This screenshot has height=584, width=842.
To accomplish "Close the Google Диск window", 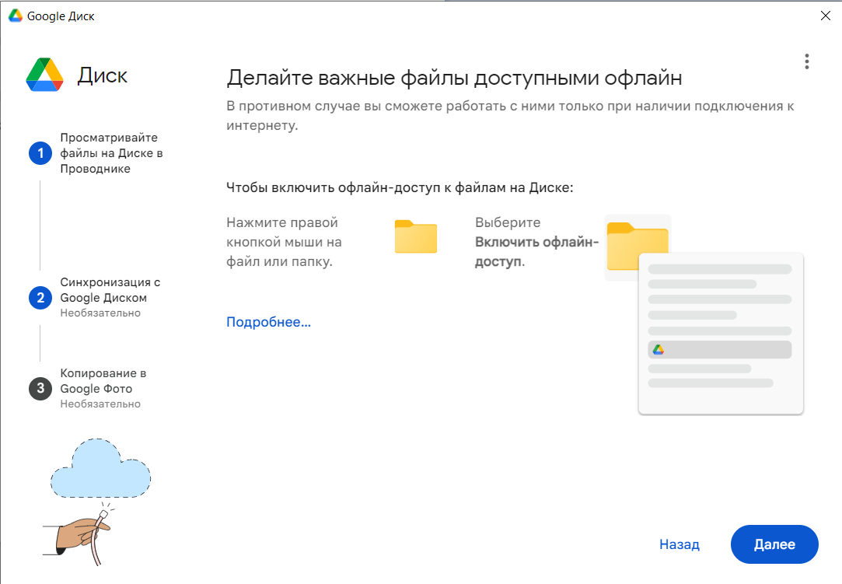I will [824, 16].
